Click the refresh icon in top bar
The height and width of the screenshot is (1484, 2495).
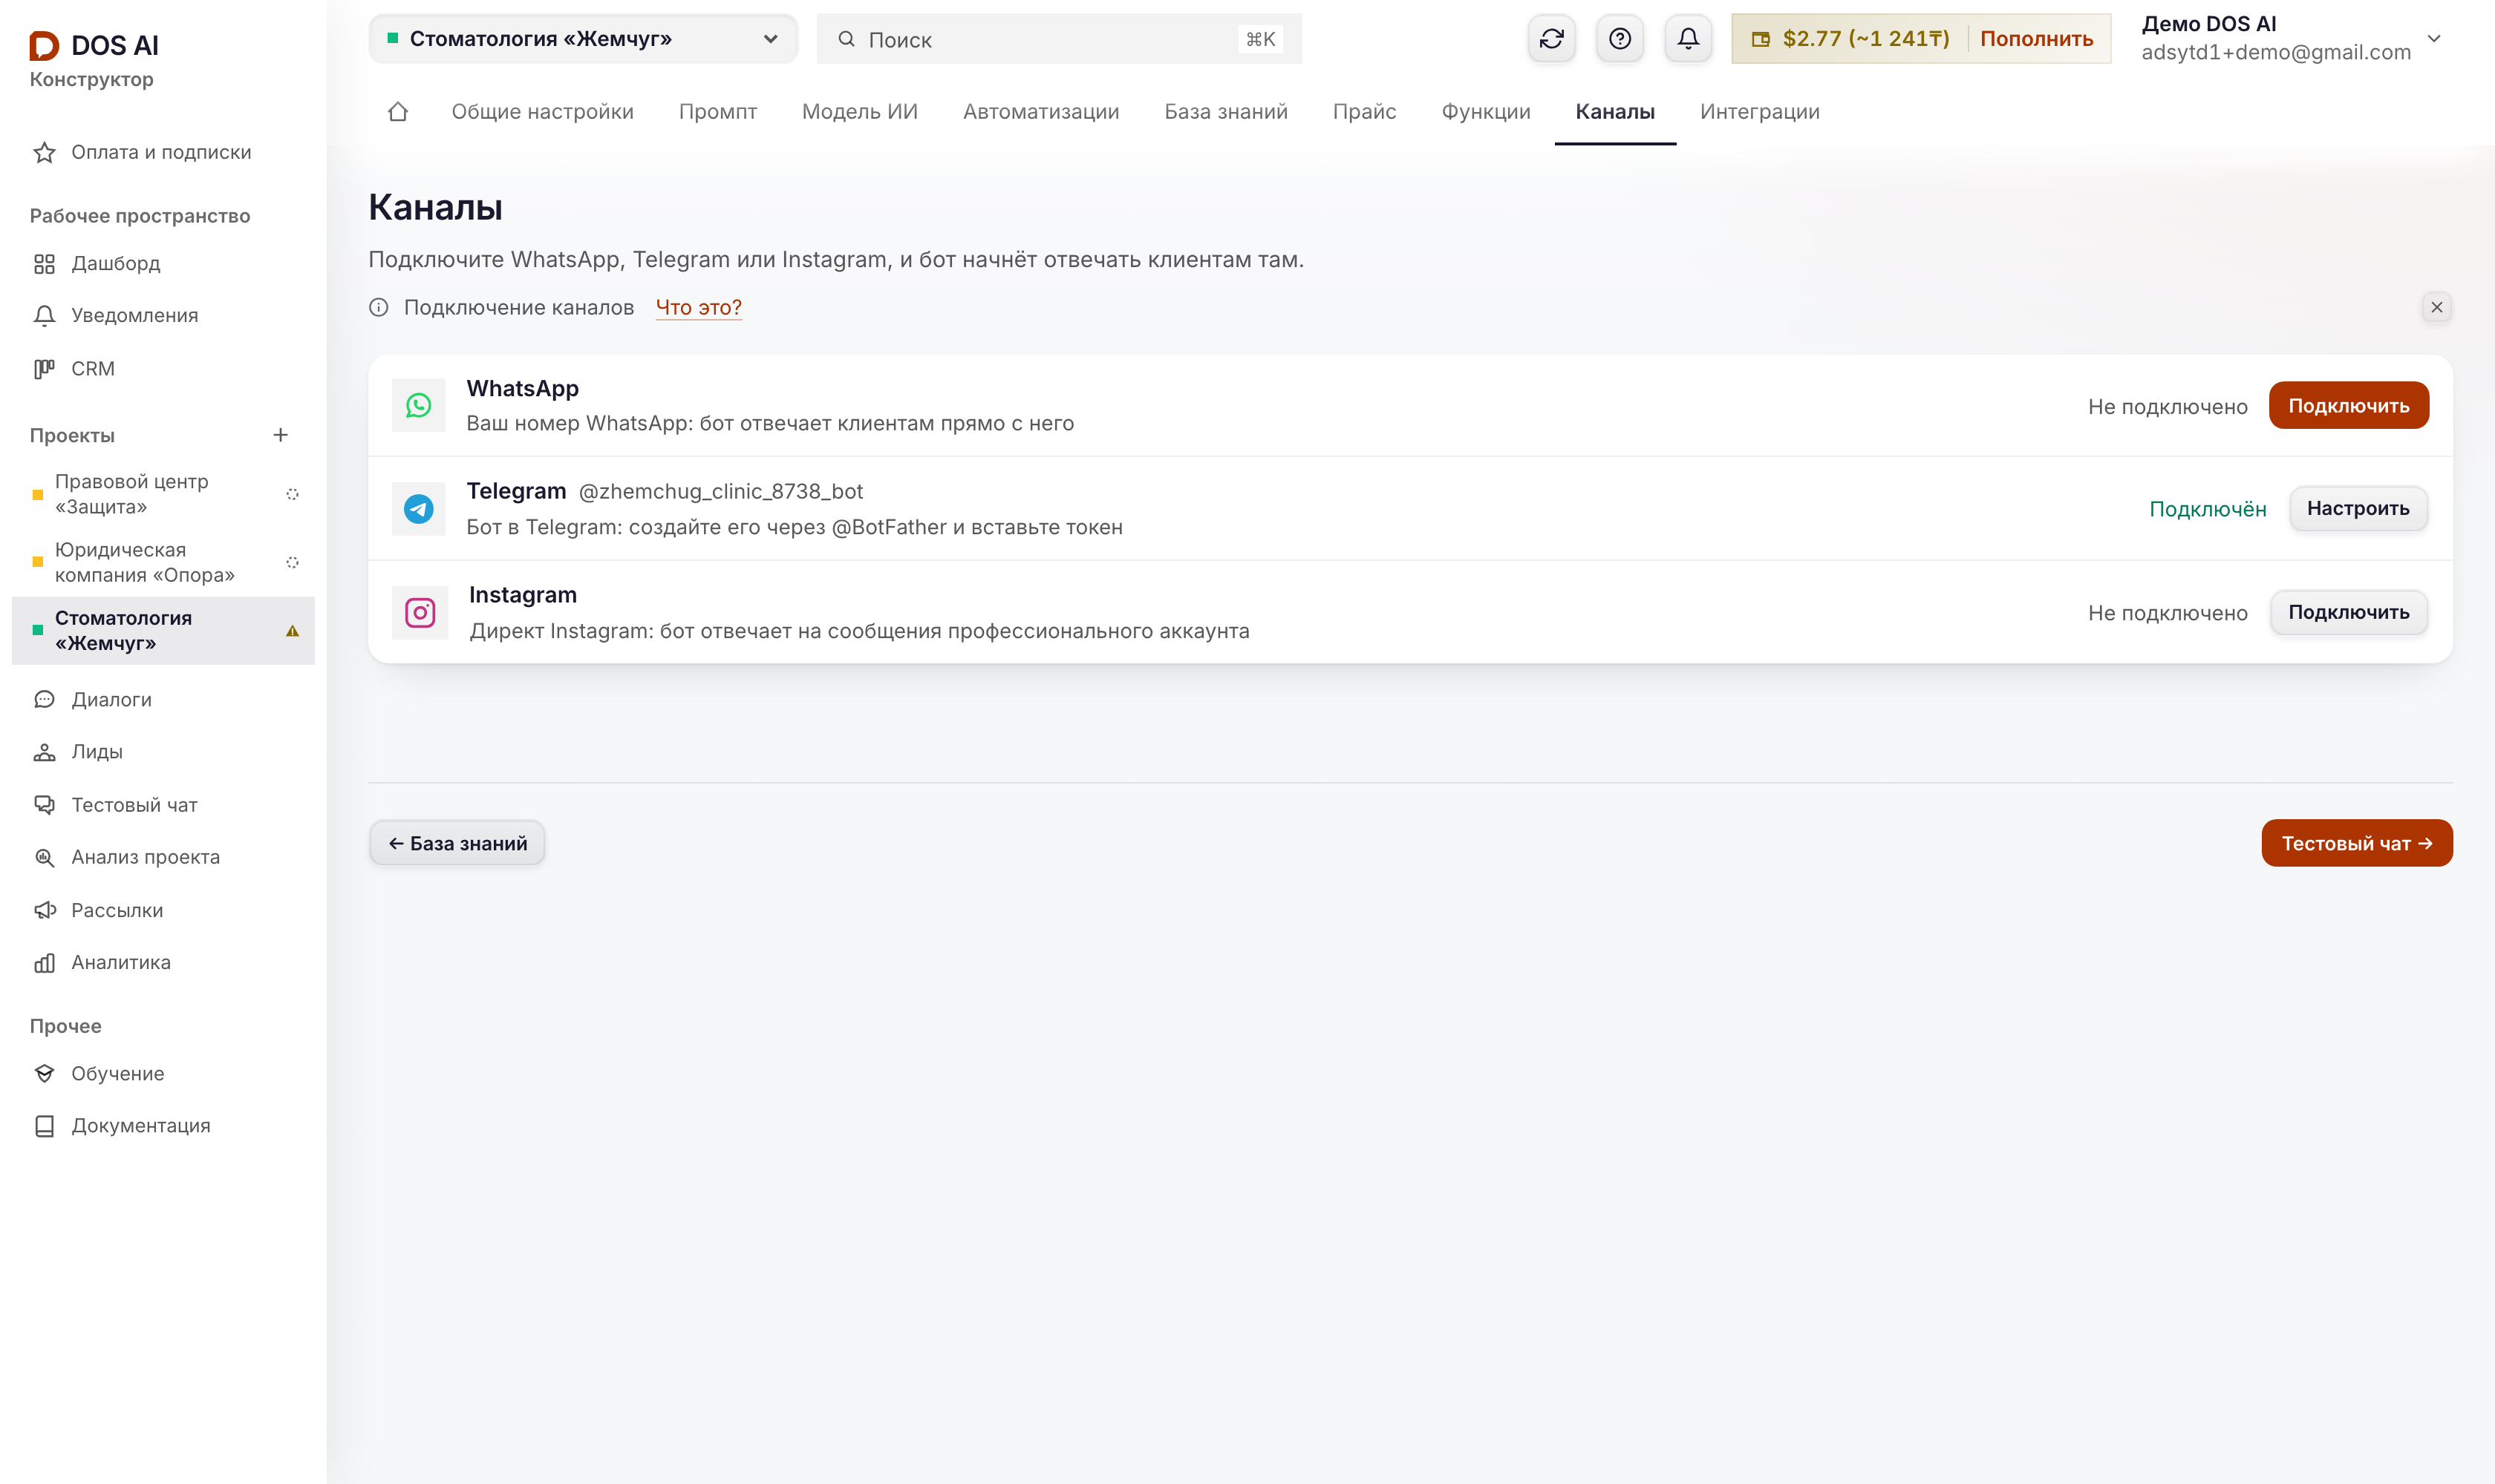tap(1551, 39)
